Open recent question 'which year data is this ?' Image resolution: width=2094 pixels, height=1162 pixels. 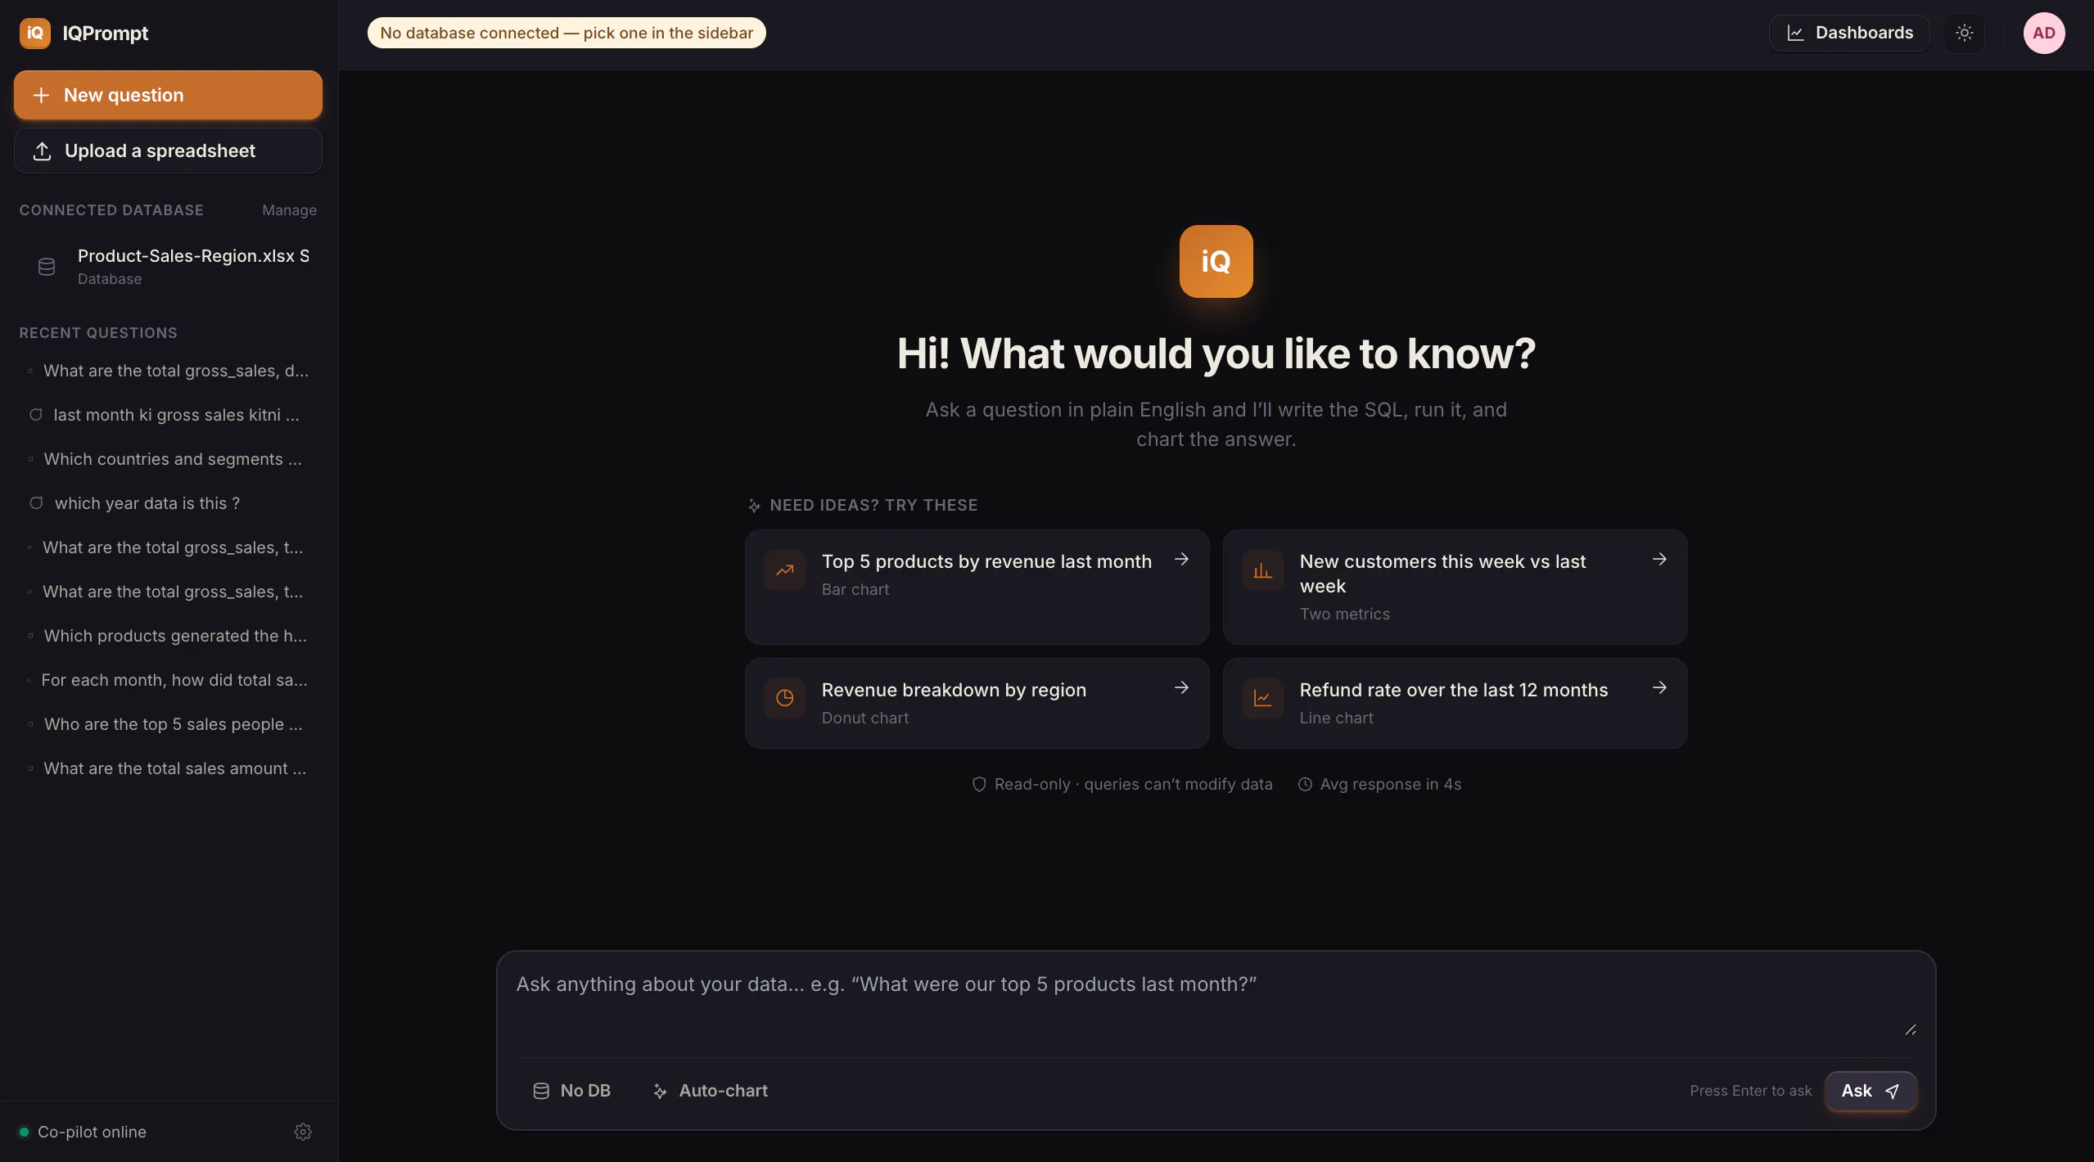click(x=168, y=503)
